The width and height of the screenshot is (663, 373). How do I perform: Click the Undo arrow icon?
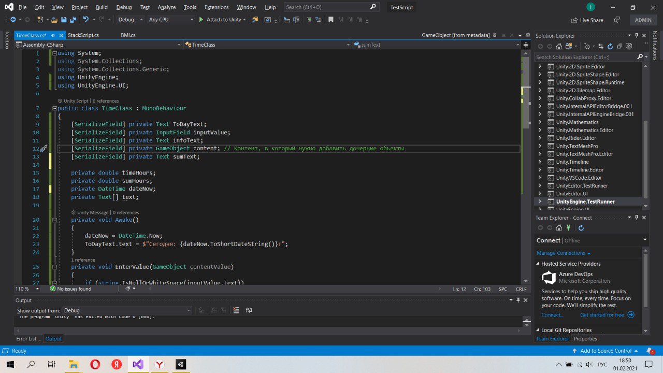[x=86, y=20]
